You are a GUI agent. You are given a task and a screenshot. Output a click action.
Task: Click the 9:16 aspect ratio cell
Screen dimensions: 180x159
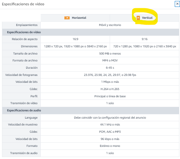[x=145, y=39]
